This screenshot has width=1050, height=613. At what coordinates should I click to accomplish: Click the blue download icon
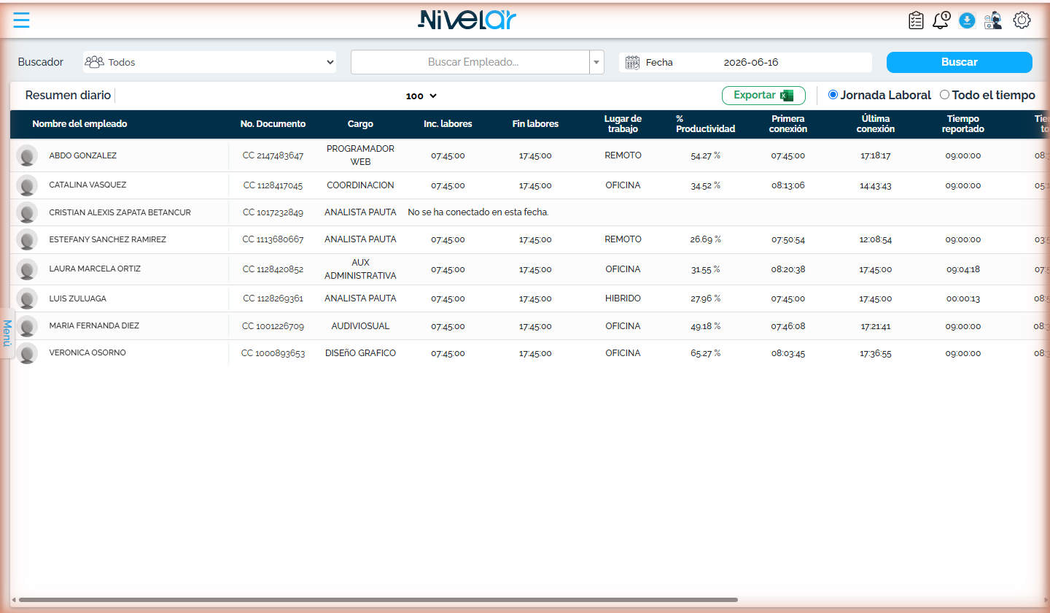point(967,20)
